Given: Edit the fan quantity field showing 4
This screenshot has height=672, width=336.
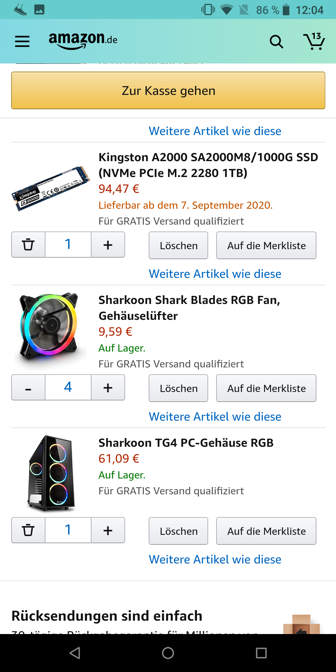Looking at the screenshot, I should click(x=68, y=387).
